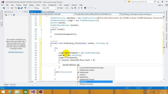168x94 pixels.
Task: Open the Solution Explorer side tab
Action: (167, 16)
